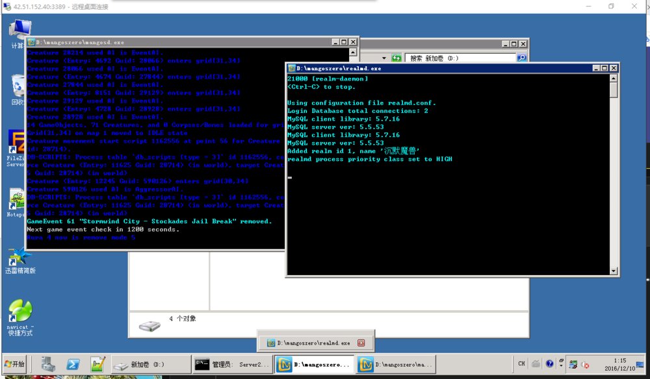Screen dimensions: 650x379
Task: Switch to the 管理员: Server2 taskbar item
Action: [x=232, y=365]
